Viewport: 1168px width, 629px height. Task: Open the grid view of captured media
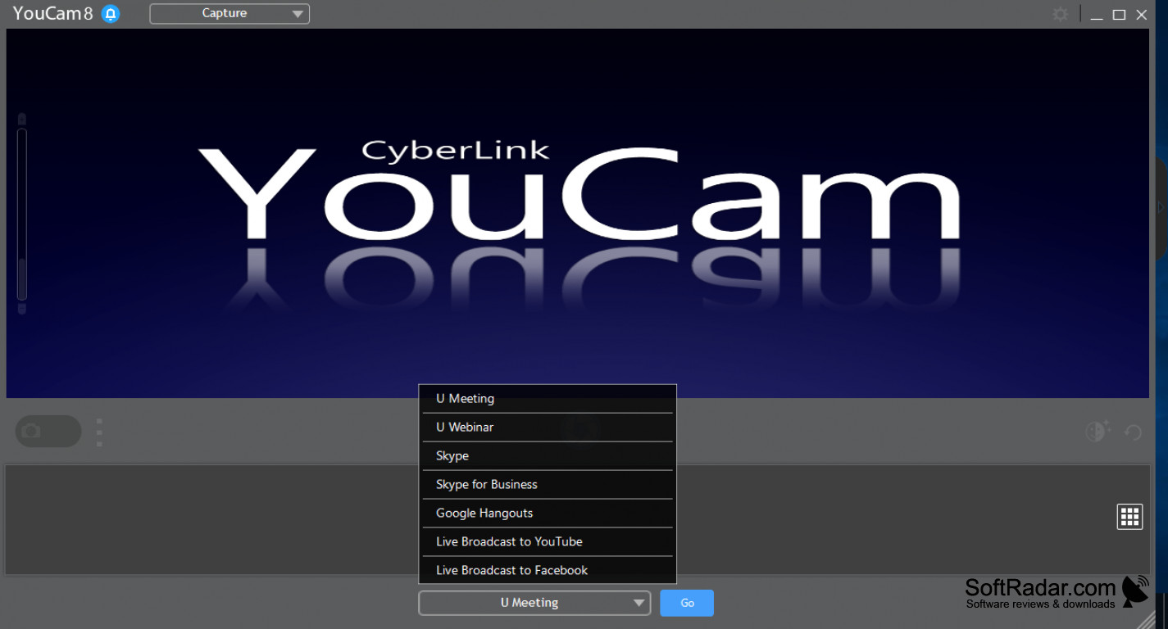tap(1129, 517)
